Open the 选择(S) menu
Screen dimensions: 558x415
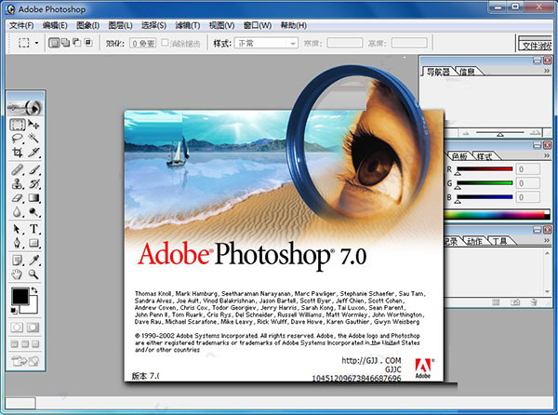[x=153, y=26]
